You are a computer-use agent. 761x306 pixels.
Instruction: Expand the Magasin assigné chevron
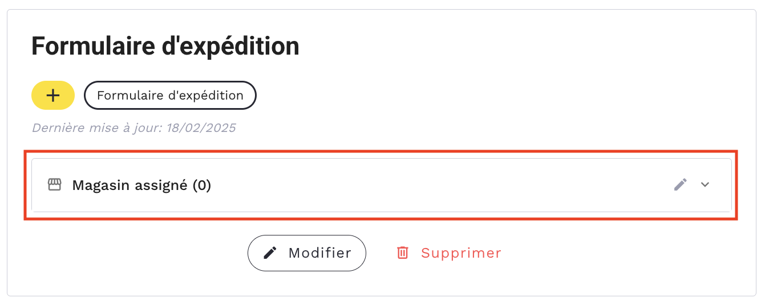pyautogui.click(x=705, y=184)
